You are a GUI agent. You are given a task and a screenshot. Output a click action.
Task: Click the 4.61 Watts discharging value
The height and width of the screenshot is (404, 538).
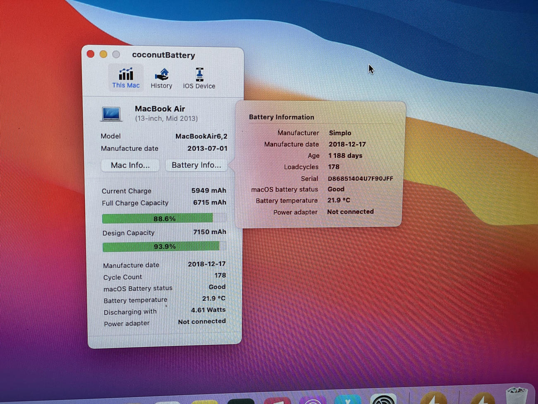[208, 310]
